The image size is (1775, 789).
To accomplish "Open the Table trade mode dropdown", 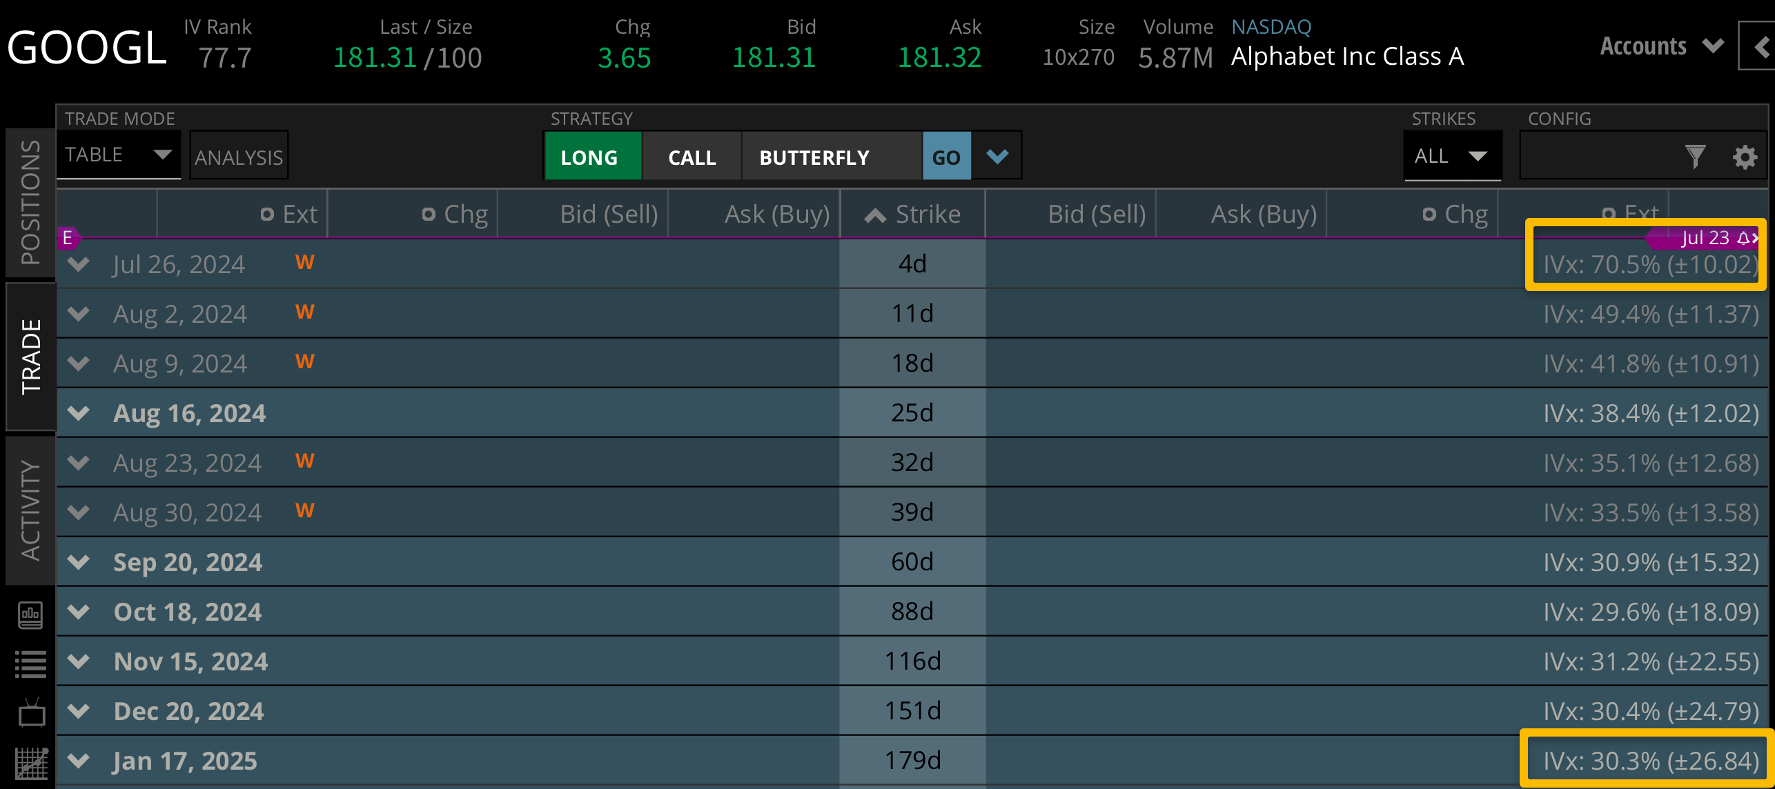I will [118, 154].
